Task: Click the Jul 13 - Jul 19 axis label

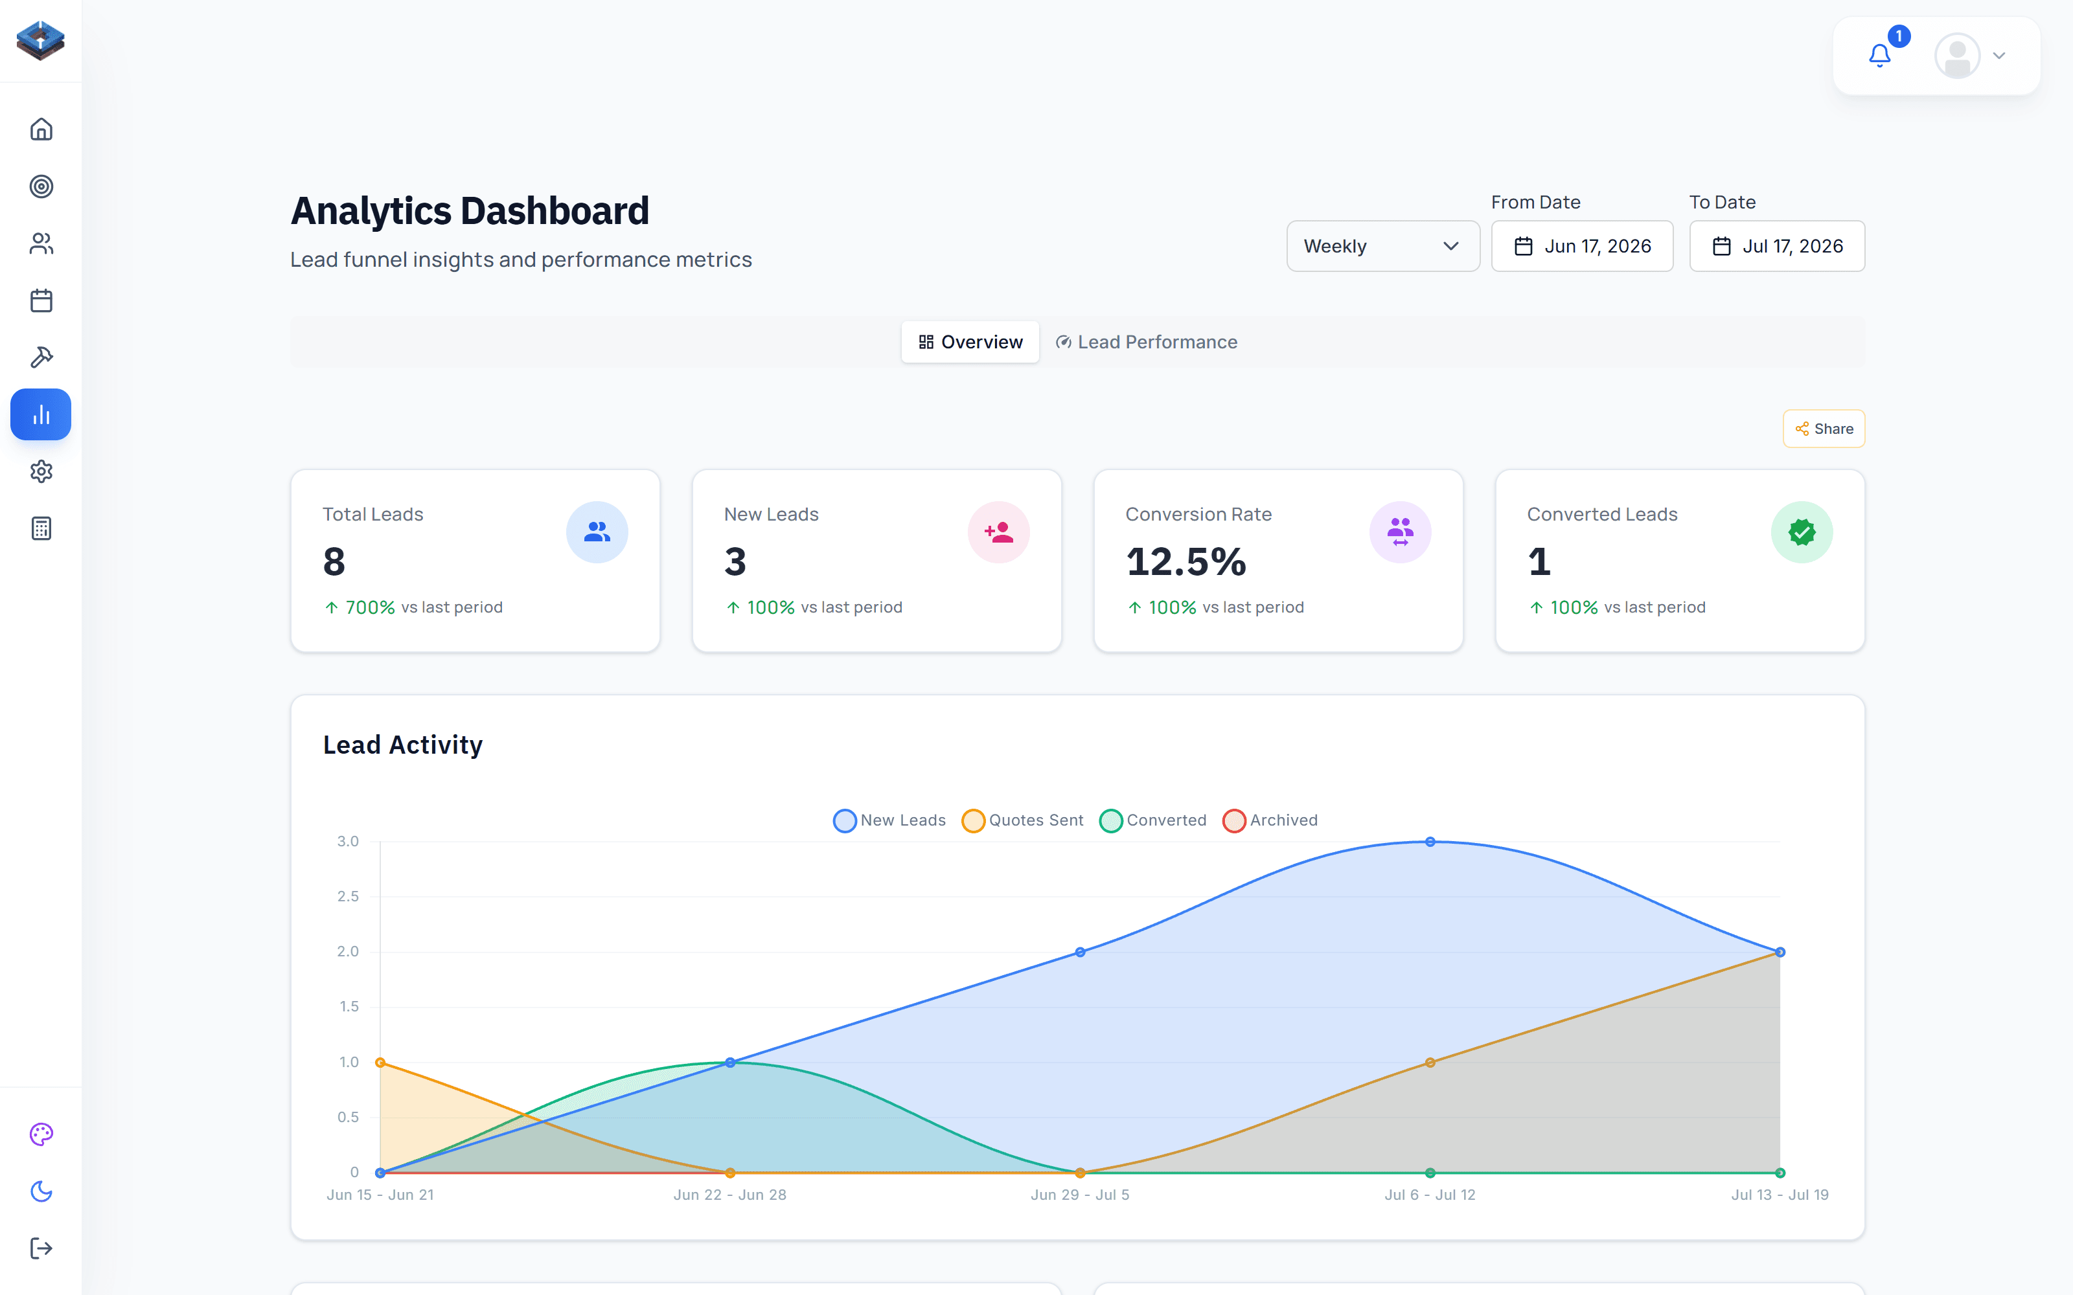Action: 1780,1195
